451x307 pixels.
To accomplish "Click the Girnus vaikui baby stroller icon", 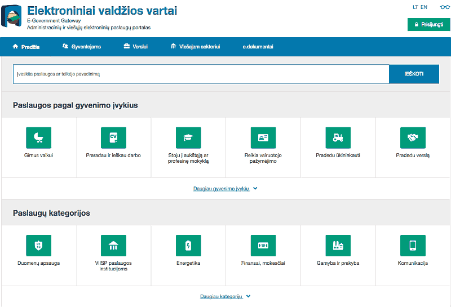I will click(x=38, y=137).
